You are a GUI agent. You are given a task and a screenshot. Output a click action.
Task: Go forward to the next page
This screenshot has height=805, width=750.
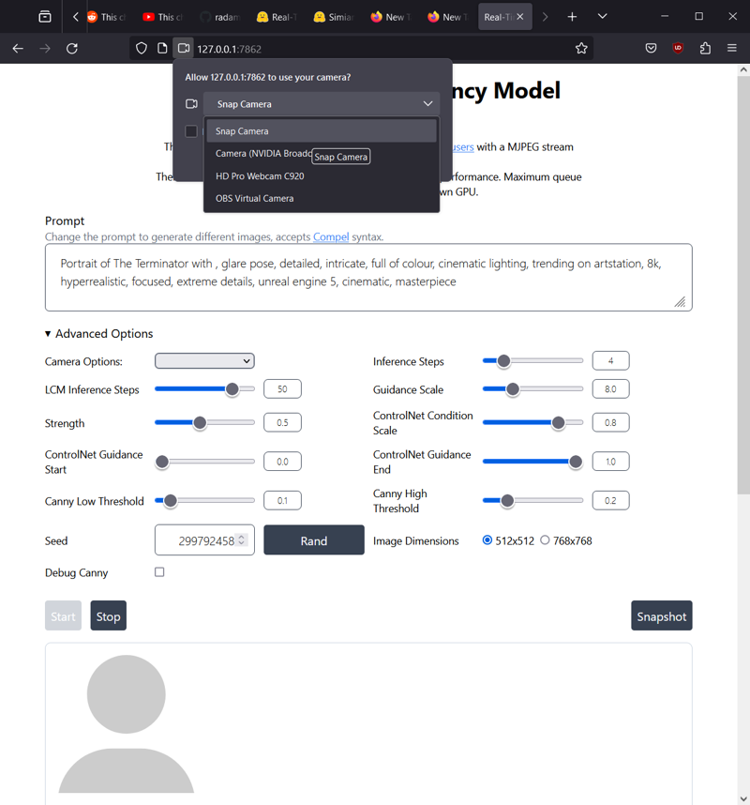(x=45, y=48)
